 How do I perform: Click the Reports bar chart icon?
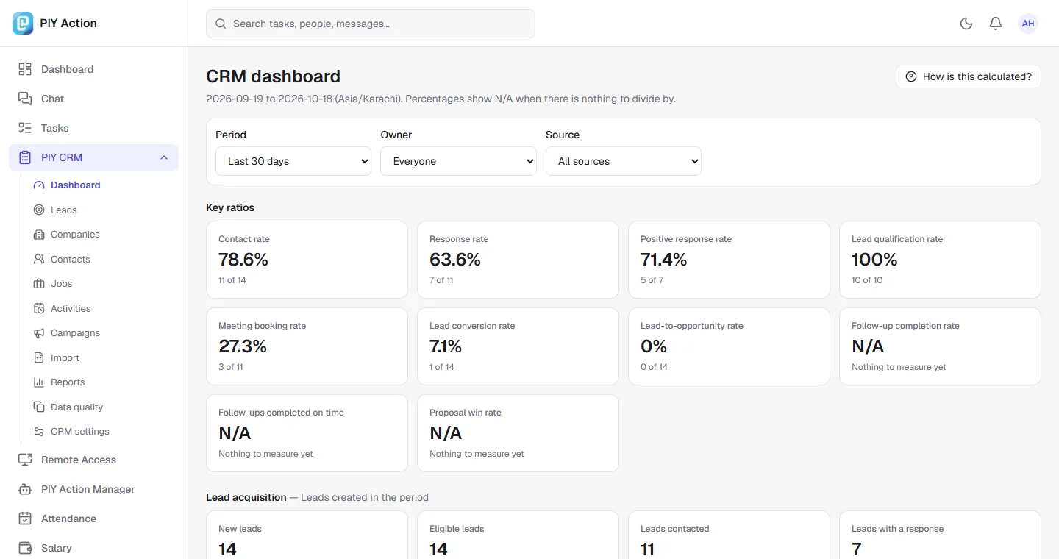[39, 382]
